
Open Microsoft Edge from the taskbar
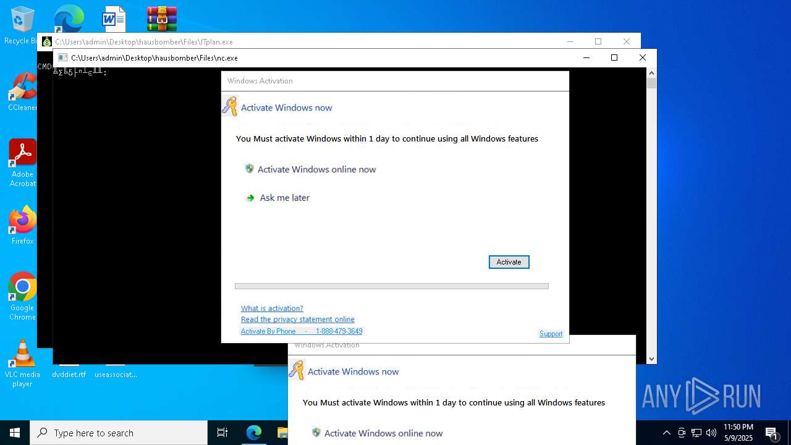point(254,433)
